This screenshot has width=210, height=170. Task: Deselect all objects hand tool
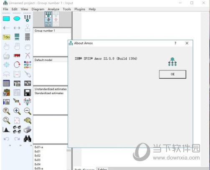(x=28, y=46)
